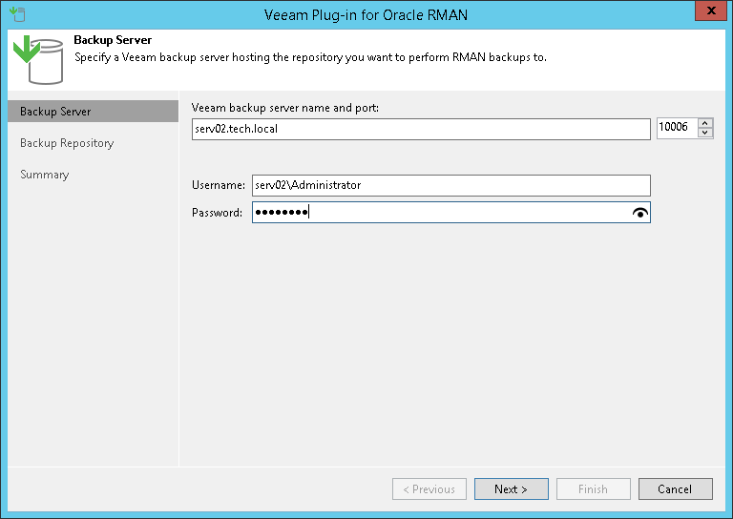Image resolution: width=733 pixels, height=519 pixels.
Task: Click the Veeam plug-in title bar icon
Action: coord(14,13)
